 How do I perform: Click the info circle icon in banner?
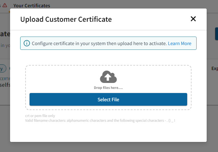pos(27,43)
